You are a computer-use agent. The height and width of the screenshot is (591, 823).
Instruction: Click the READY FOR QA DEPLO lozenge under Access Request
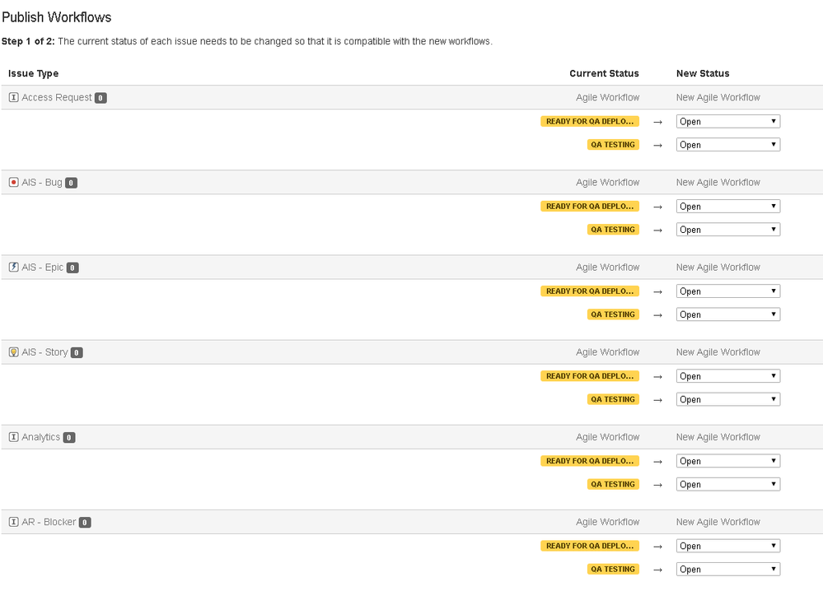click(589, 121)
